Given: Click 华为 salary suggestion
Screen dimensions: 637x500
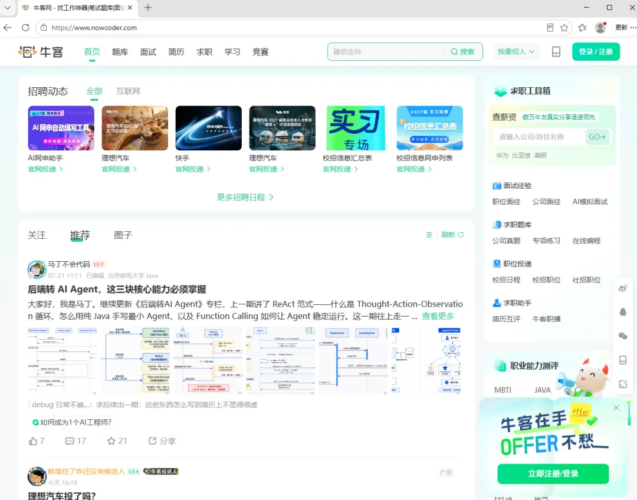Looking at the screenshot, I should click(502, 155).
